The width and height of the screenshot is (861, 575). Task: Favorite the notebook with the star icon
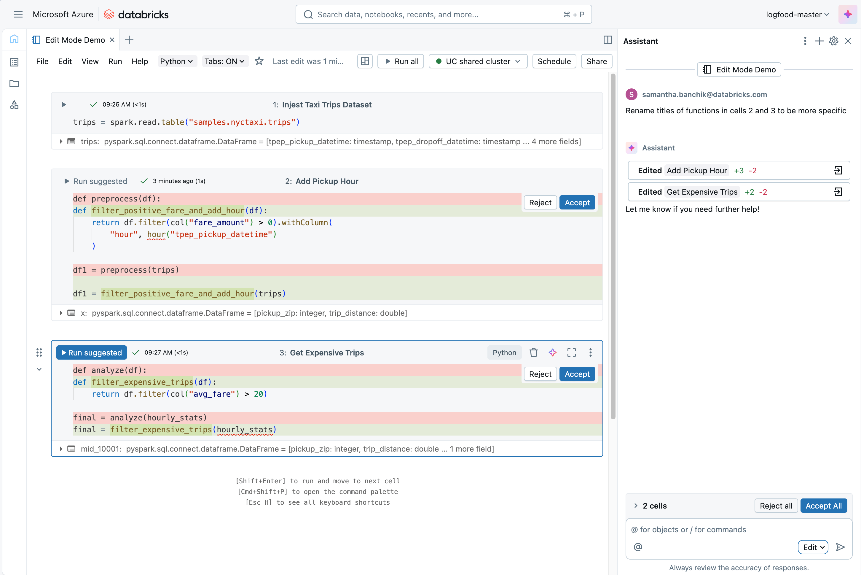coord(259,61)
